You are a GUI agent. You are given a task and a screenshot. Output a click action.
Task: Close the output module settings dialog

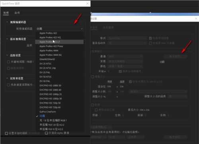click(196, 19)
